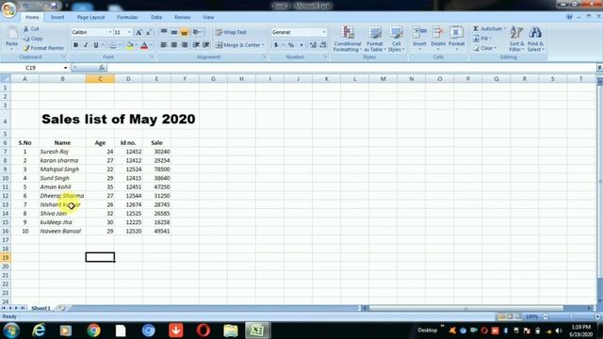The height and width of the screenshot is (339, 603).
Task: Apply cell borders icon
Action: click(x=113, y=45)
